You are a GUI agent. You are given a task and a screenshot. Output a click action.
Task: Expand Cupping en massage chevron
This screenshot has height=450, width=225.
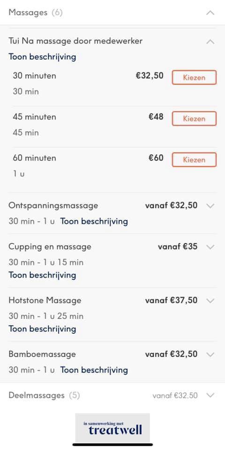(210, 247)
